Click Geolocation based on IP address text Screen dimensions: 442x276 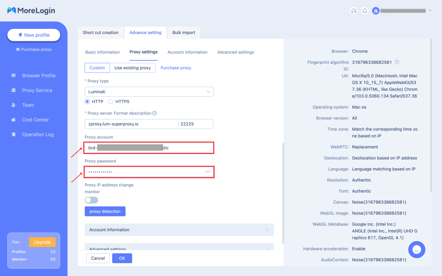coord(385,158)
